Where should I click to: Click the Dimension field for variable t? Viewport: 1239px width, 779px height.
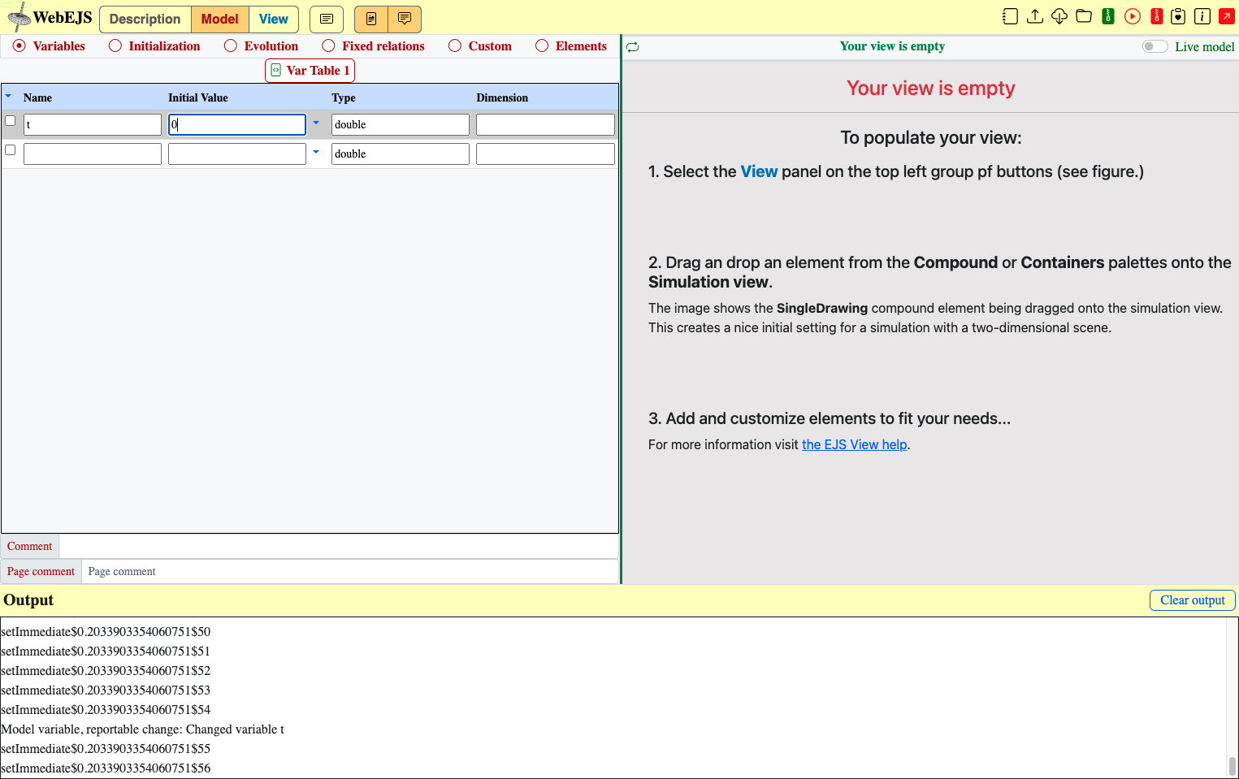545,124
